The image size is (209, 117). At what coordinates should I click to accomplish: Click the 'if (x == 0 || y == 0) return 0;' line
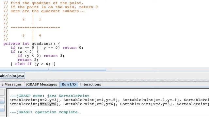pos(47,48)
